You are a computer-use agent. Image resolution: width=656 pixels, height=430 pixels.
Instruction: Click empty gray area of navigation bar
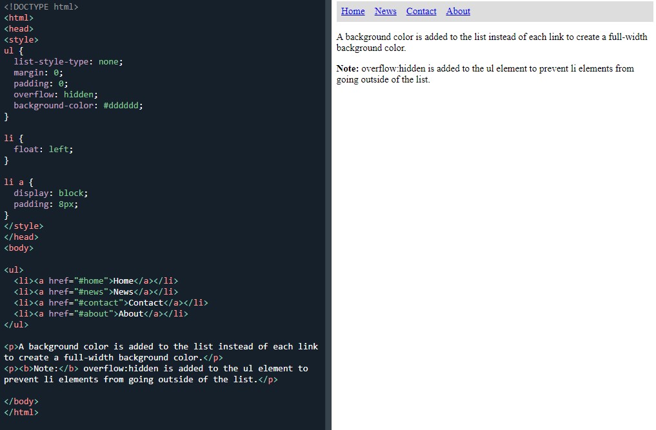tap(561, 12)
